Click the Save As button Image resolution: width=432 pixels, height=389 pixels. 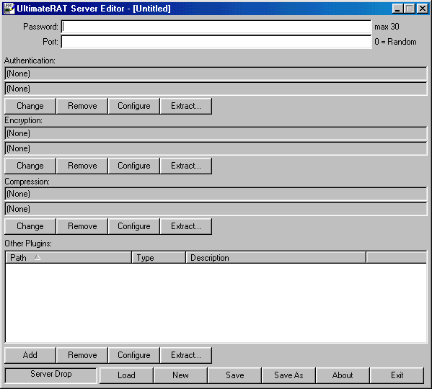[288, 375]
